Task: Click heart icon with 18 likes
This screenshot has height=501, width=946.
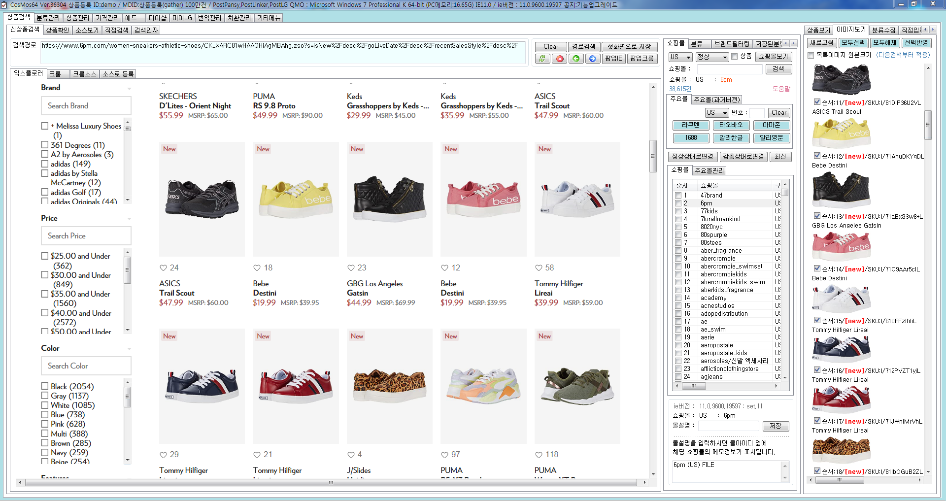Action: coord(257,268)
